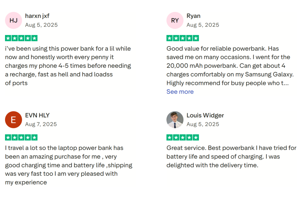Click Louis Widger's five-star rating
The width and height of the screenshot is (303, 199).
(183, 137)
